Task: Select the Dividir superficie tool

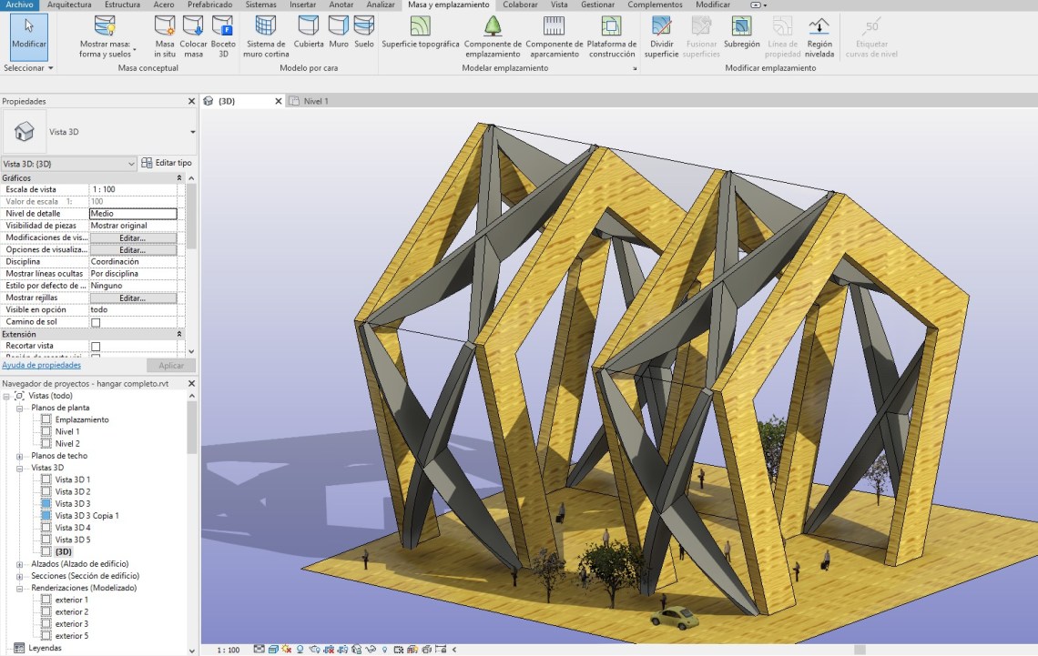Action: pos(661,25)
